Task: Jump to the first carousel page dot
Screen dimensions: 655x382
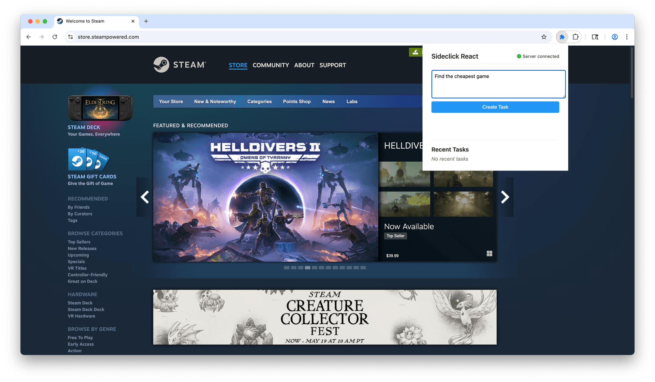Action: [x=287, y=268]
